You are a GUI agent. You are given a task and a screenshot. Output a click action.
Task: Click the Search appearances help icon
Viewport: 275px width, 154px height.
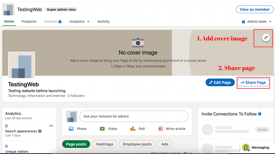(x=40, y=131)
